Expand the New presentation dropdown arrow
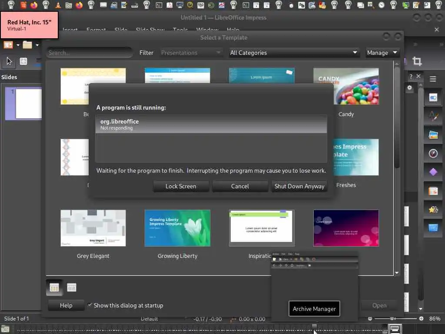445x334 pixels. click(x=18, y=45)
